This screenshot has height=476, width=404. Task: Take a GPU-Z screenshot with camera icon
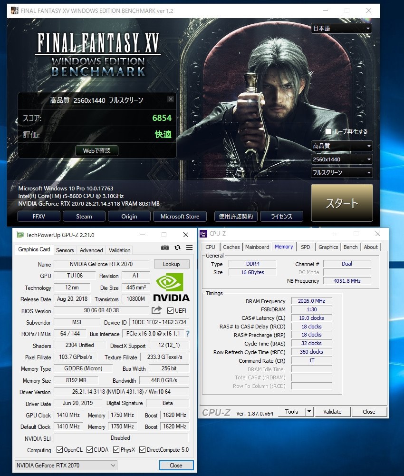click(165, 248)
